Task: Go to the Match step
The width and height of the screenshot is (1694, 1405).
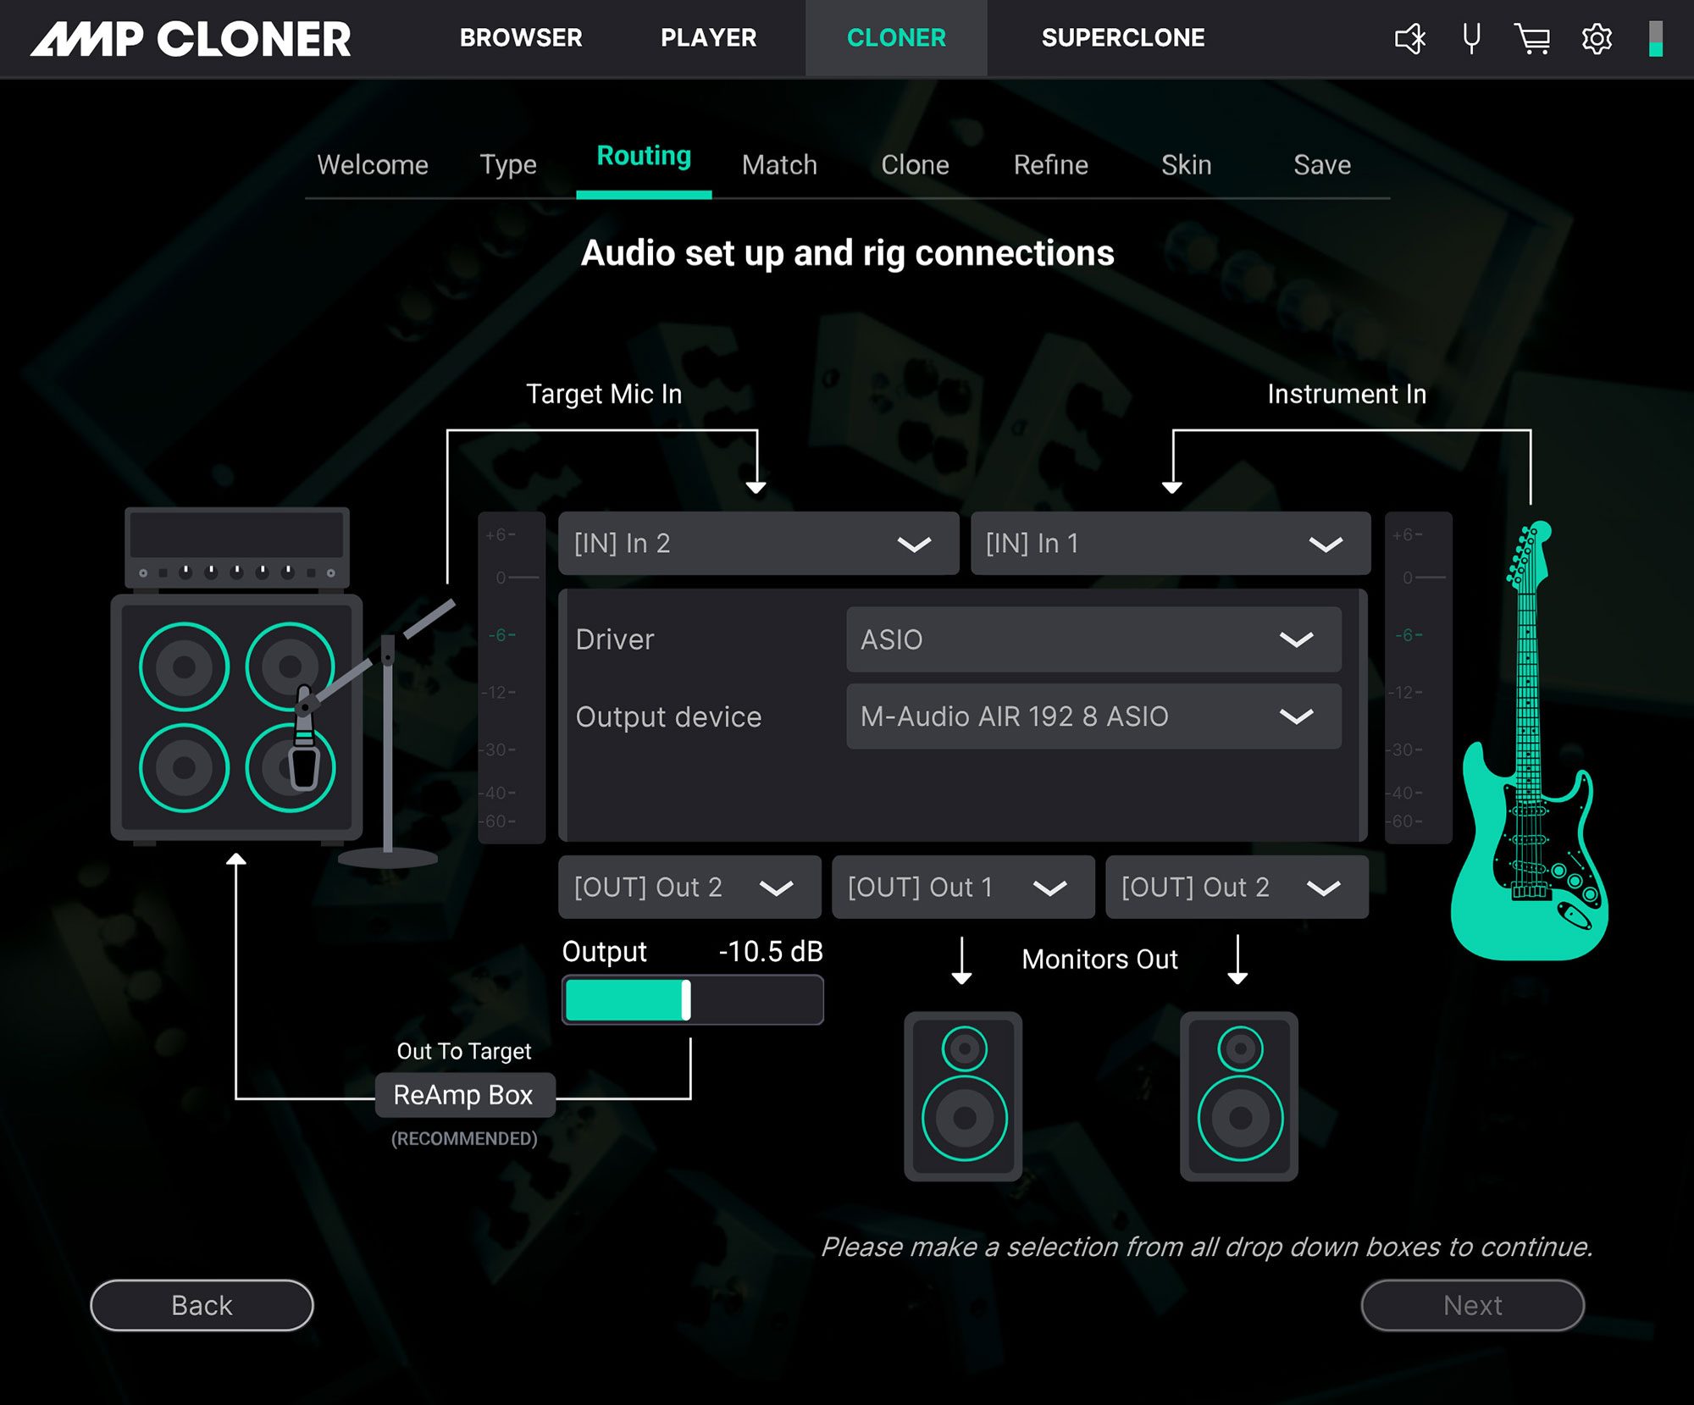Action: 778,164
